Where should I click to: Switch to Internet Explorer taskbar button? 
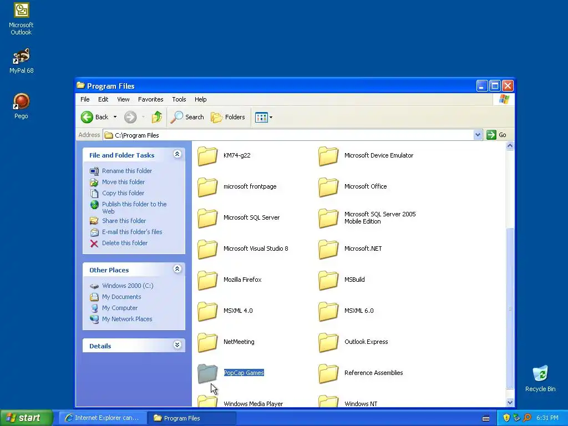(x=103, y=418)
